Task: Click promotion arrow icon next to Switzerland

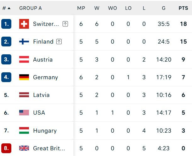Action: tap(65, 24)
